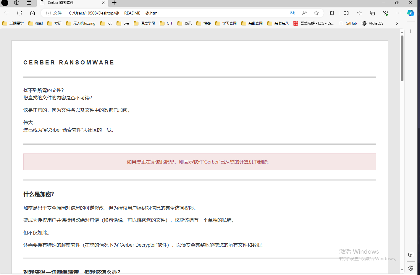Click the sidebar screenshot icon

411,255
